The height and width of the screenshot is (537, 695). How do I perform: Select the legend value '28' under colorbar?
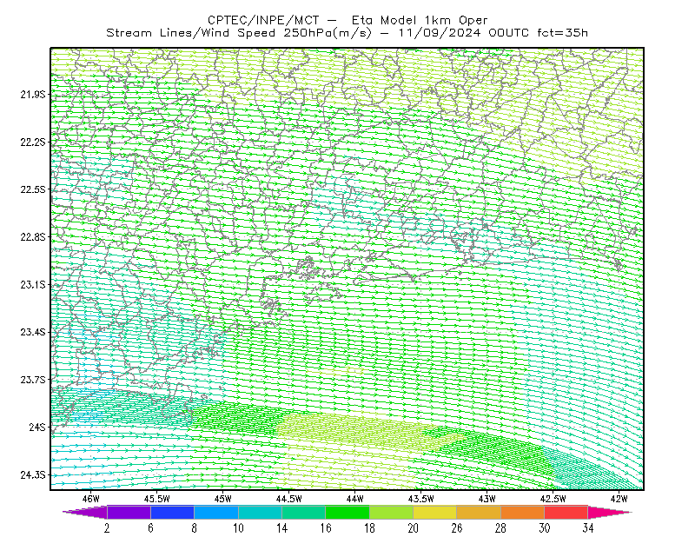[501, 528]
